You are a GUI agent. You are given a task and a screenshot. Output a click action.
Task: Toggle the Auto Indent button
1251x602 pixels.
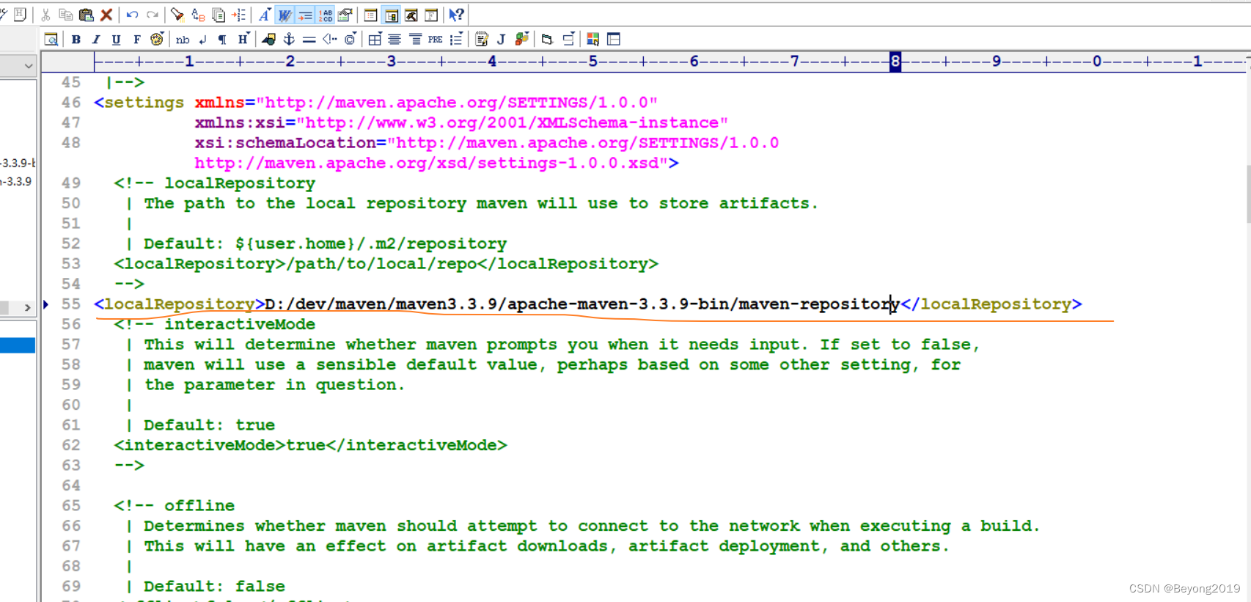(x=305, y=15)
